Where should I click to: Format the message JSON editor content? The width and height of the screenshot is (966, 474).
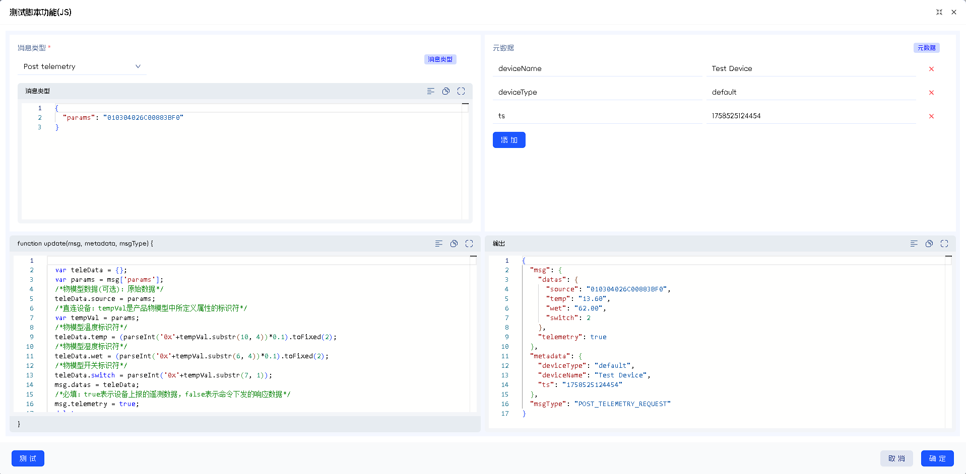point(430,91)
